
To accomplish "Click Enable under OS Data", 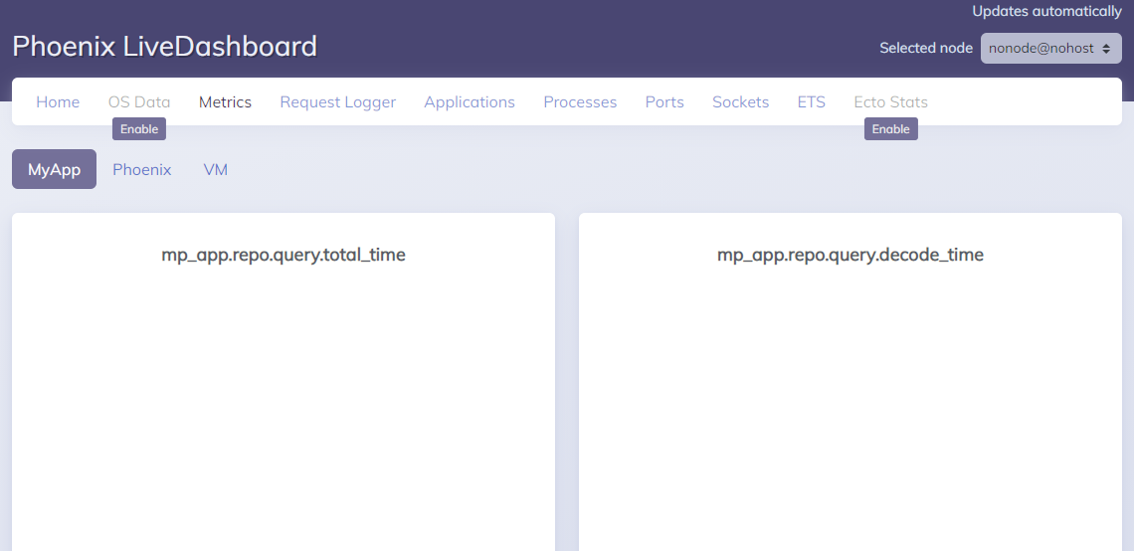I will click(139, 128).
